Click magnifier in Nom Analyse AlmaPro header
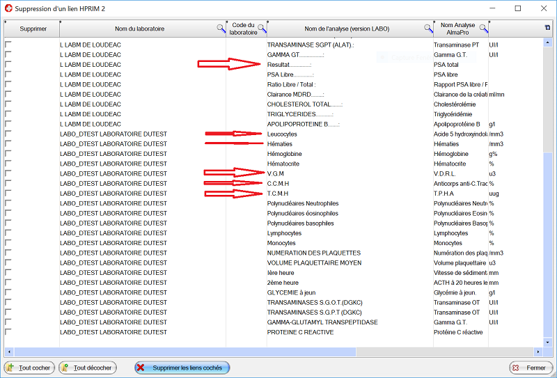This screenshot has width=557, height=378. point(483,29)
